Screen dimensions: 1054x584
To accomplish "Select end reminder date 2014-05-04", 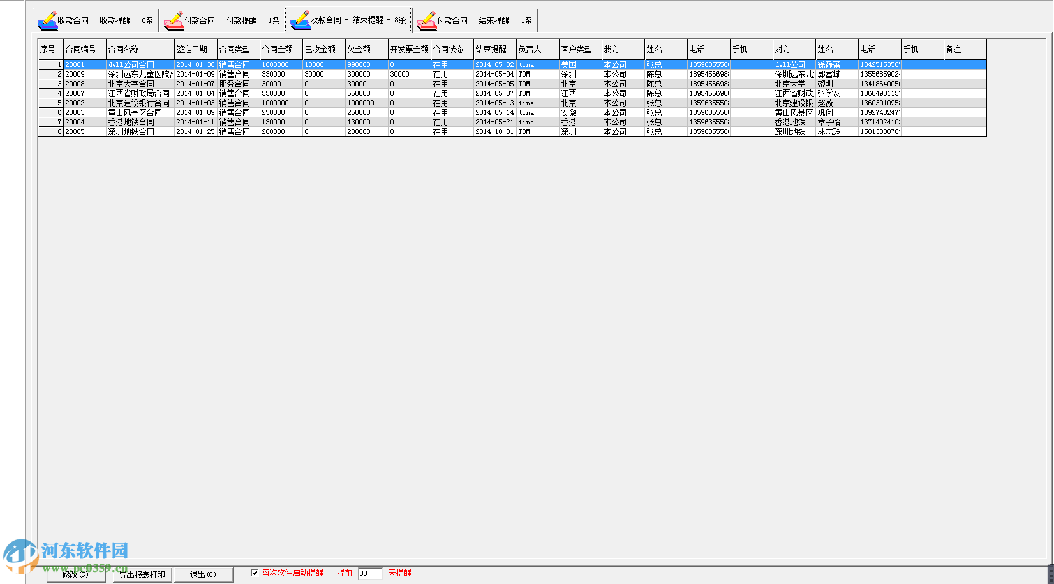I will tap(495, 74).
